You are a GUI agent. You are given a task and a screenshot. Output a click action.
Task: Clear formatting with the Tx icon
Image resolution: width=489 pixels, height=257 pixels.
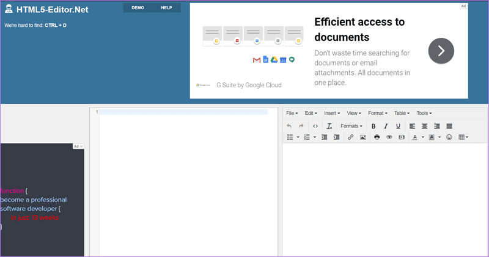click(329, 126)
